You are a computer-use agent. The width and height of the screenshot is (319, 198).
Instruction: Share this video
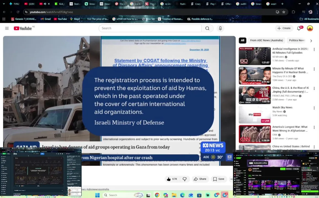point(200,179)
